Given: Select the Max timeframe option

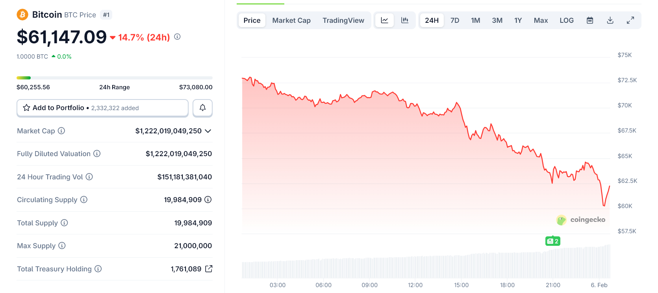Looking at the screenshot, I should (x=541, y=20).
